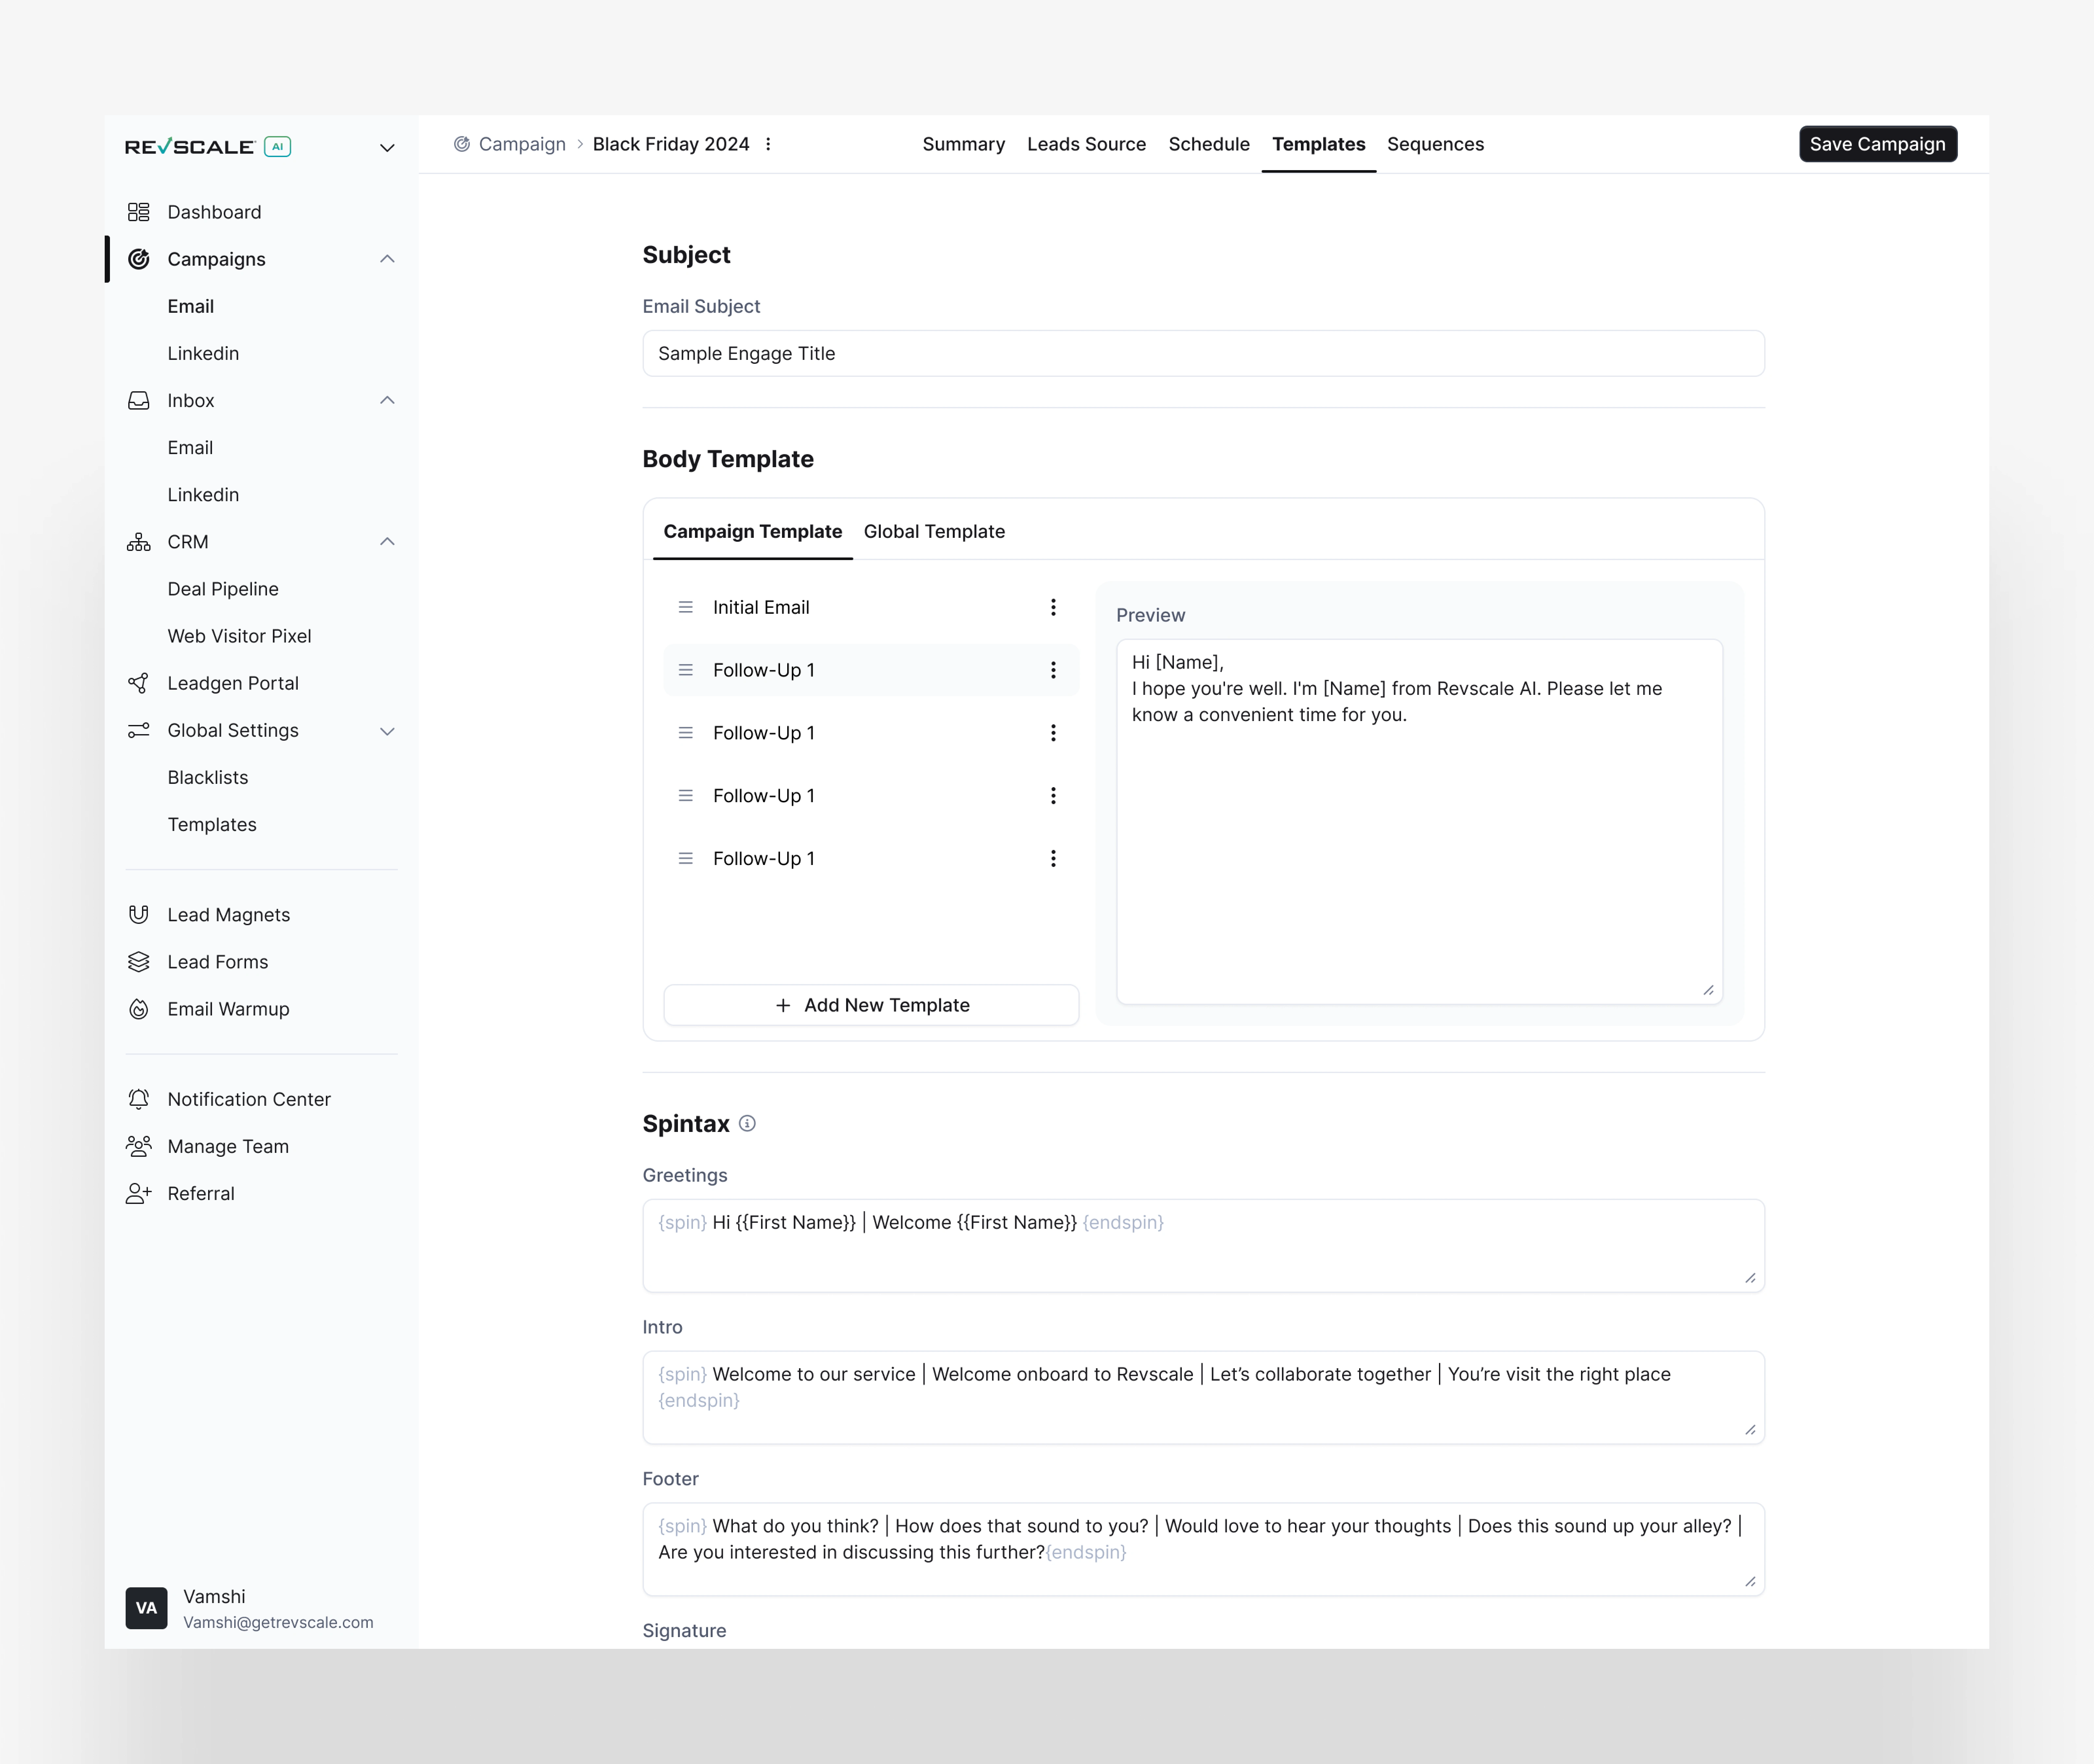Click the Email Warmup flame icon
The width and height of the screenshot is (2094, 1764).
pos(139,1009)
